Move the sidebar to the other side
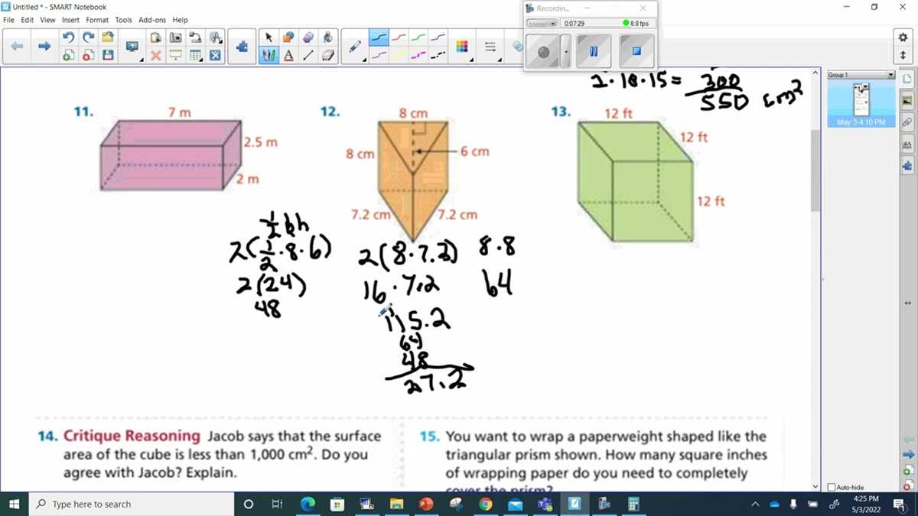 [907, 303]
